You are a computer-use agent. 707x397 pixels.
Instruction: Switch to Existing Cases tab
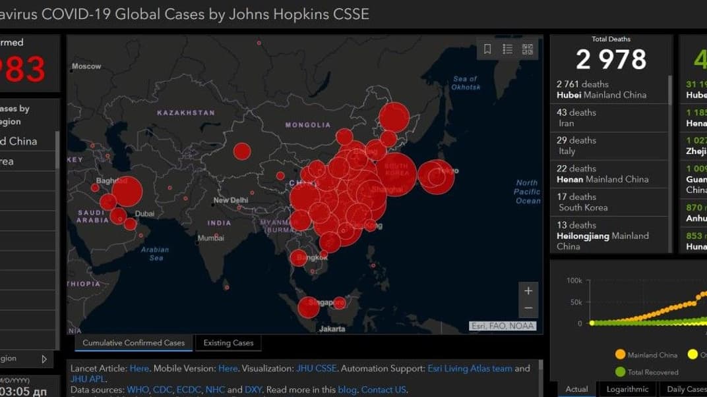(228, 343)
